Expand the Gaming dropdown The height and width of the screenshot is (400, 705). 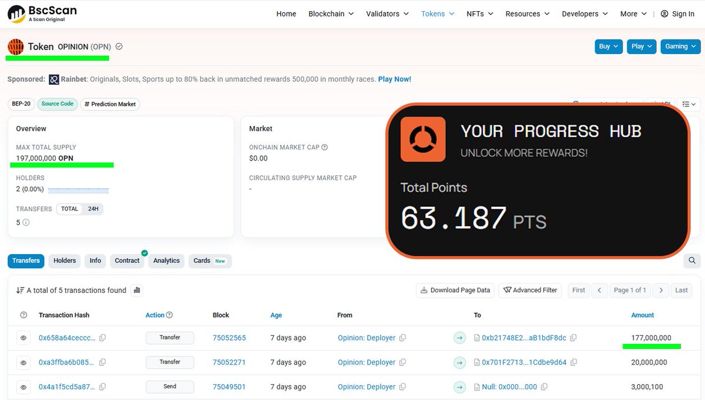tap(680, 46)
